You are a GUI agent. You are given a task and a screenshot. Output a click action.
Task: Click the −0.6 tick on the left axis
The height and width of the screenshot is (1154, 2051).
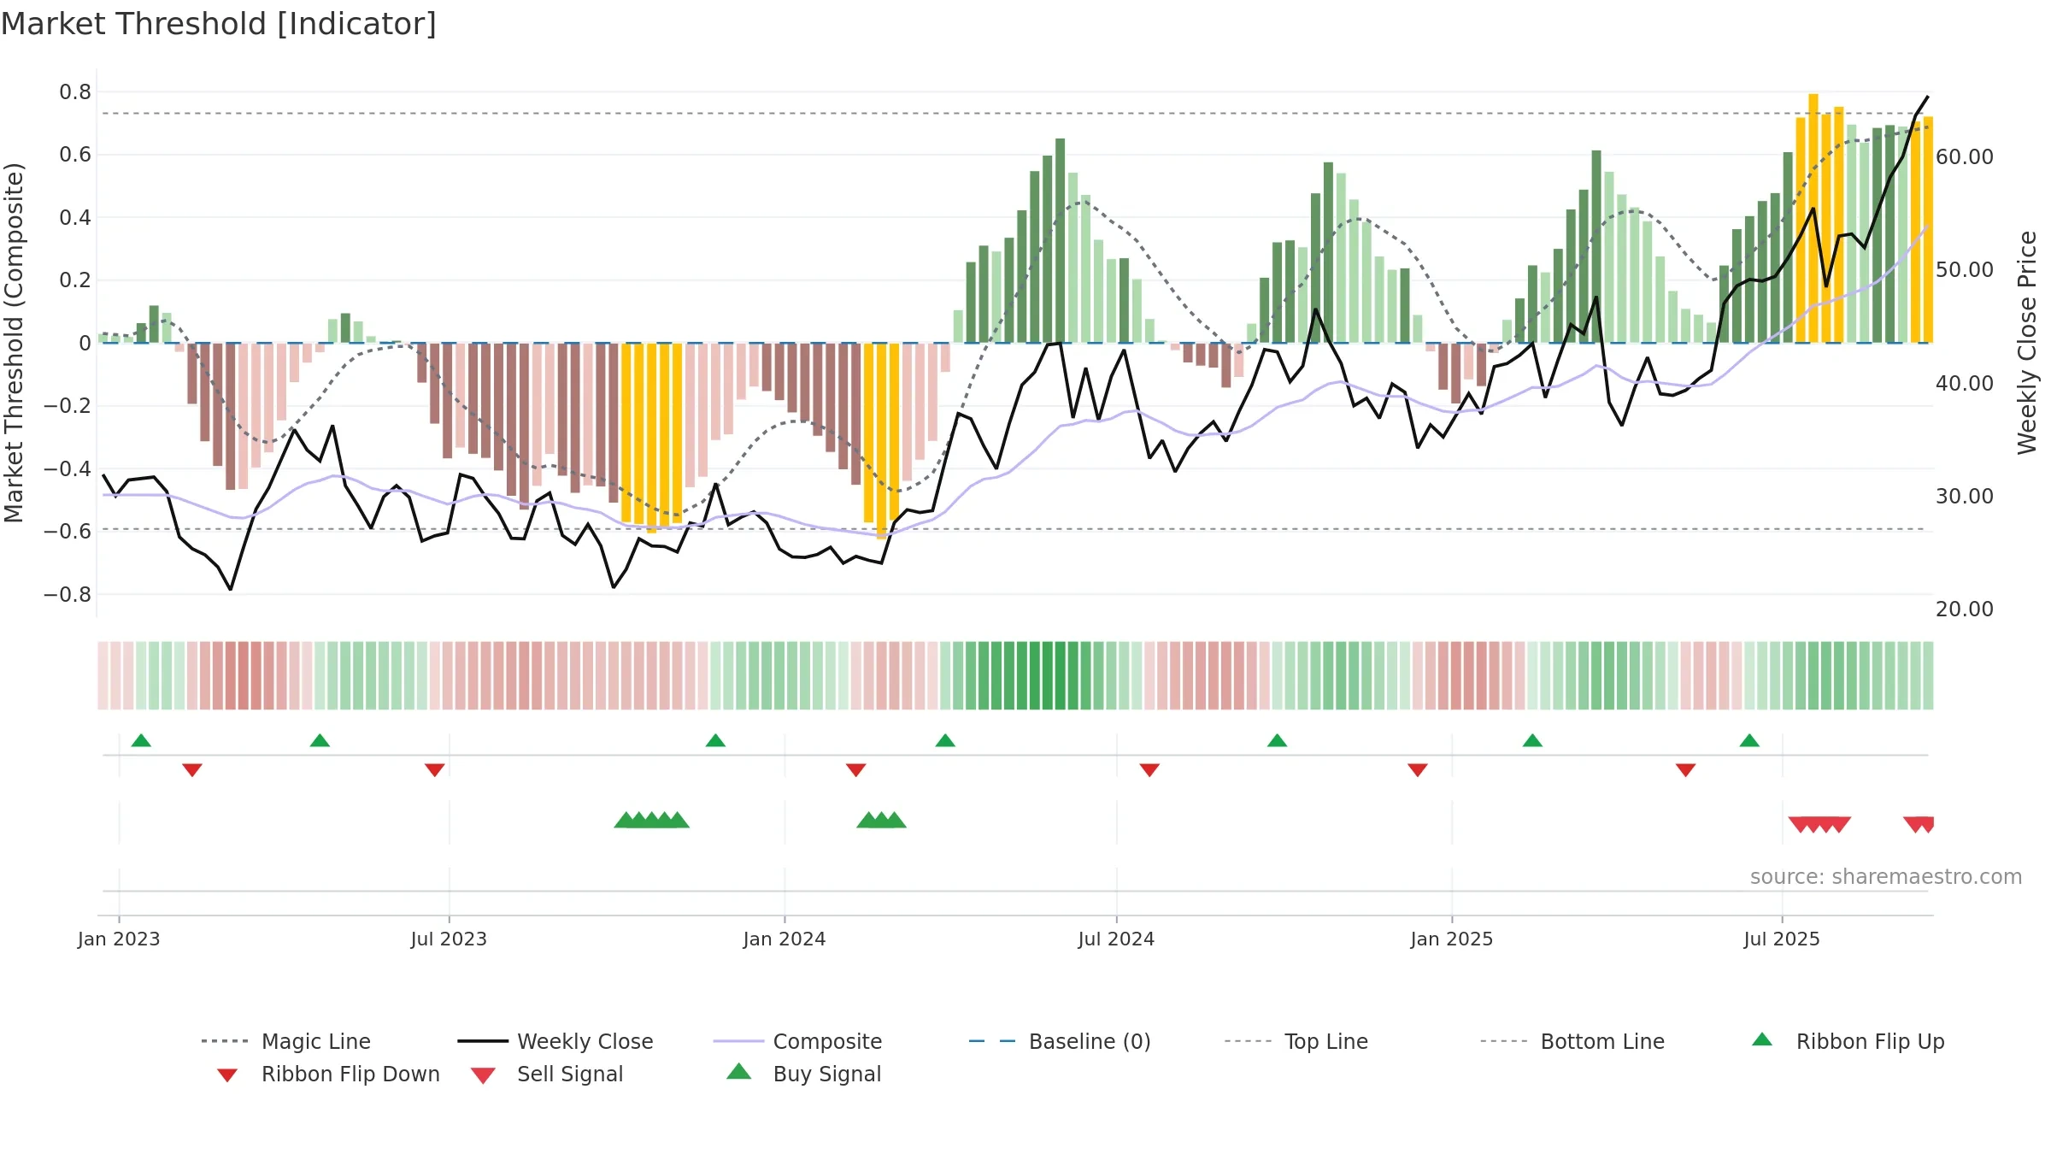[x=68, y=532]
